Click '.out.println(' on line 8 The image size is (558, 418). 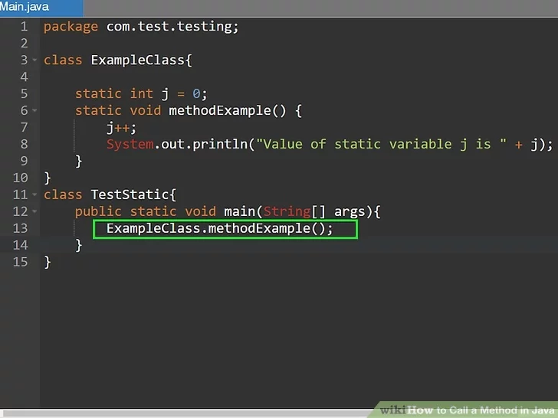coord(205,144)
